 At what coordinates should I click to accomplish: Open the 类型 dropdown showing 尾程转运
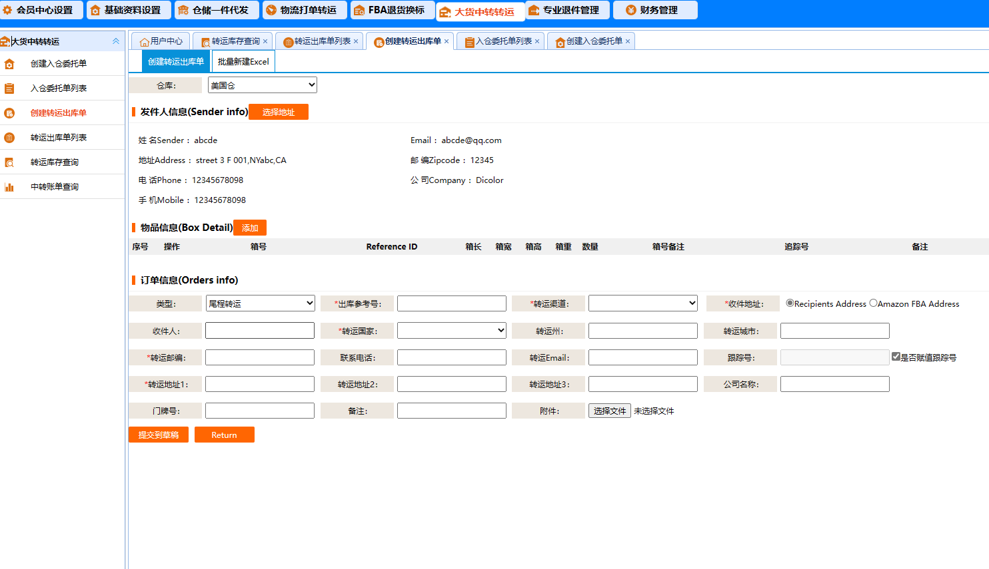click(260, 303)
